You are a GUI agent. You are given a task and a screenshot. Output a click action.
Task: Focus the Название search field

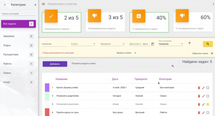click(x=54, y=44)
